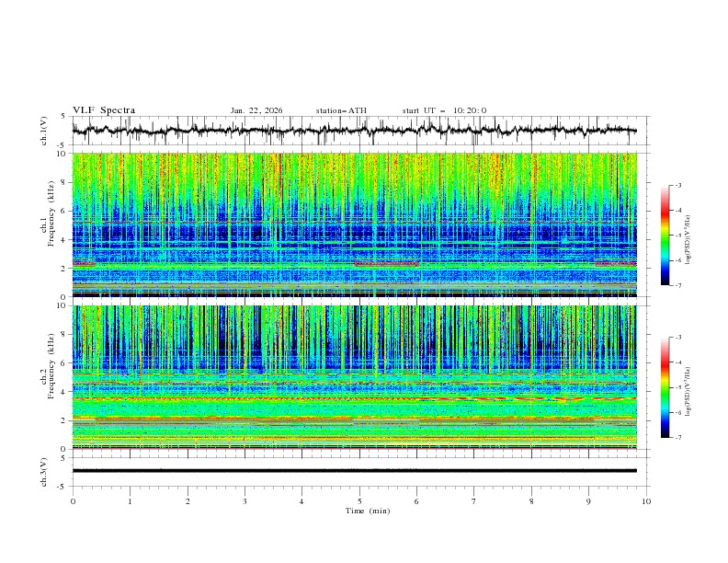This screenshot has height=563, width=728.
Task: Click the "-5" tick on ch.1 colorbar
Action: click(x=678, y=236)
